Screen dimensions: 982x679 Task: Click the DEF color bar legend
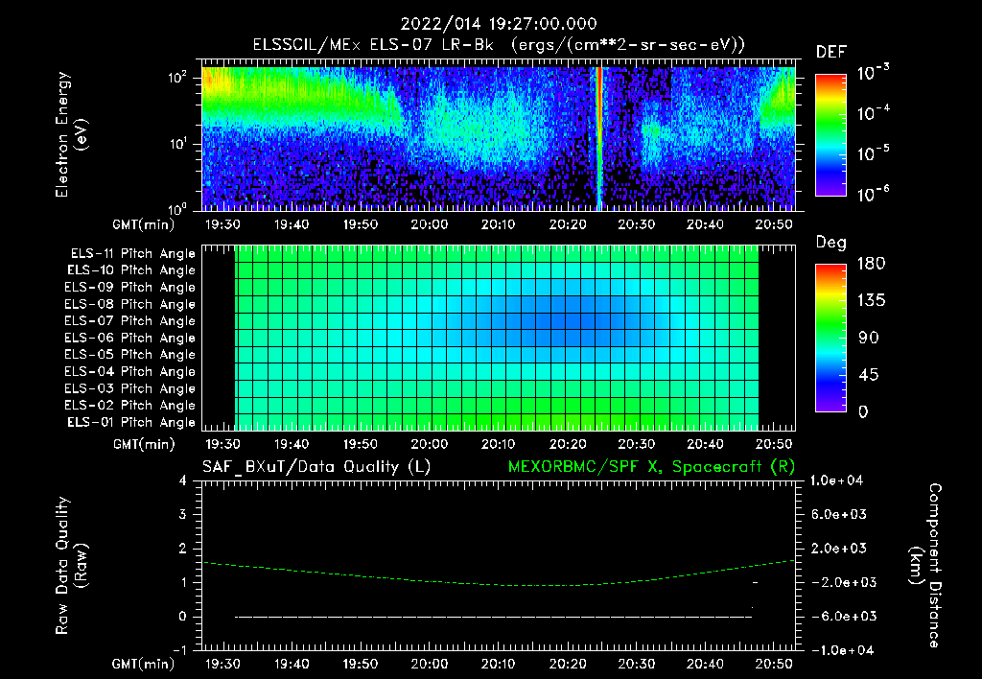pyautogui.click(x=830, y=134)
